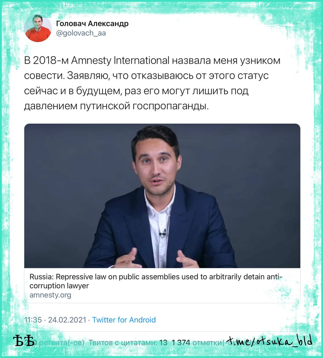Open Головач Александр's profile avatar
Image resolution: width=323 pixels, height=358 pixels.
(37, 28)
